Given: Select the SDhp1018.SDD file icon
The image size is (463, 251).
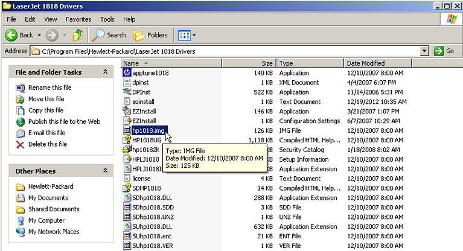Looking at the screenshot, I should tap(127, 207).
